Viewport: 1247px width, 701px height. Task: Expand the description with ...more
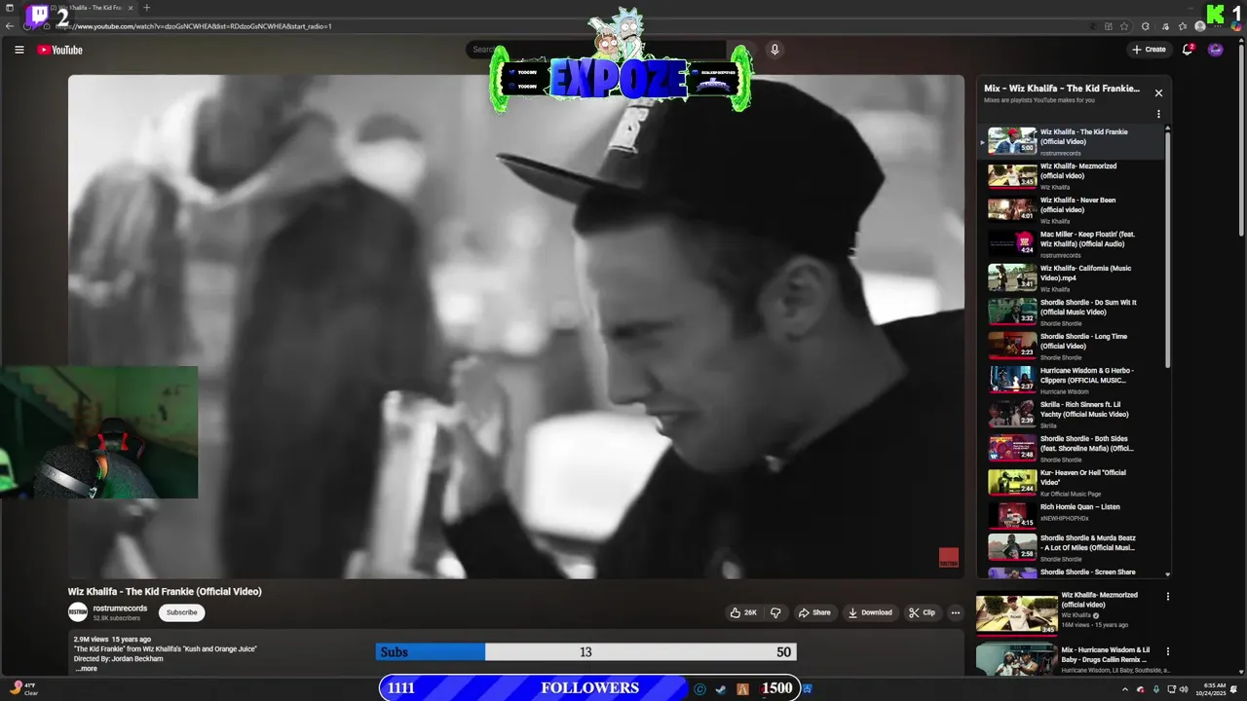(86, 669)
